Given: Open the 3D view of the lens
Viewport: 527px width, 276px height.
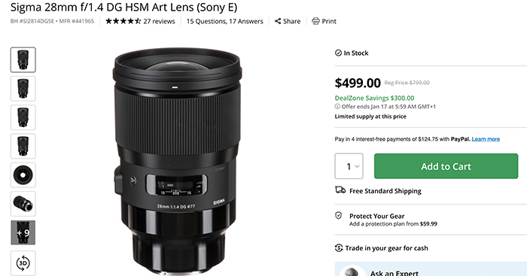Looking at the screenshot, I should [x=23, y=263].
